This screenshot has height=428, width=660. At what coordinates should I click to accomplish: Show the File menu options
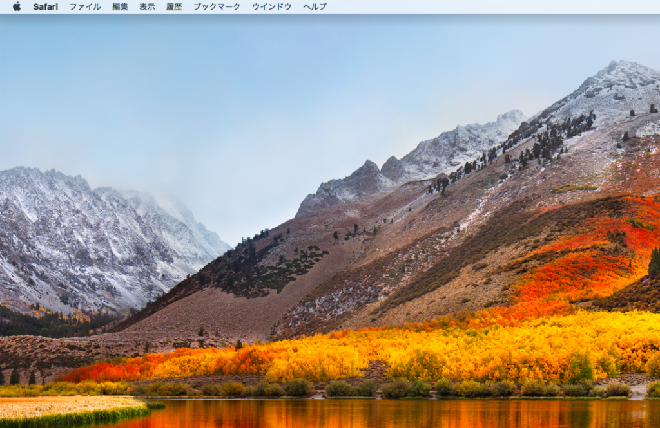pyautogui.click(x=86, y=8)
